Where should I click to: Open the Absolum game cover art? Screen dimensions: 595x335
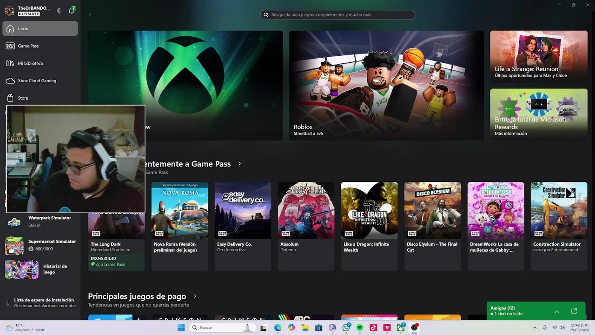306,210
